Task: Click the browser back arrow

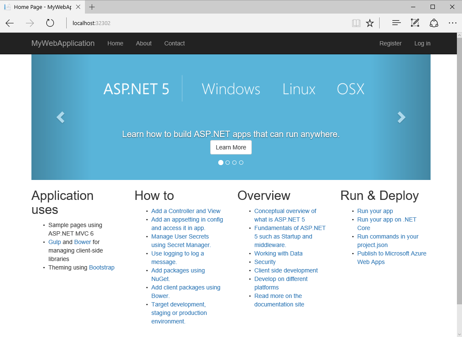Action: click(10, 23)
